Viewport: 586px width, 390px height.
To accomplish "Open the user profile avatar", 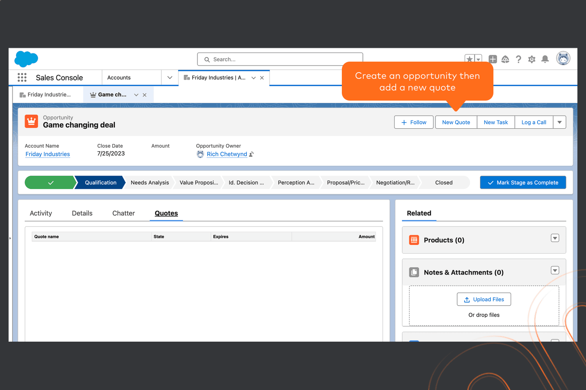I will tap(563, 58).
